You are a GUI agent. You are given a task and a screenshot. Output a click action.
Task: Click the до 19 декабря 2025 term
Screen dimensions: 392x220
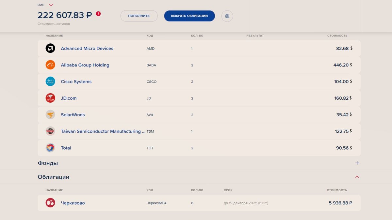click(246, 203)
